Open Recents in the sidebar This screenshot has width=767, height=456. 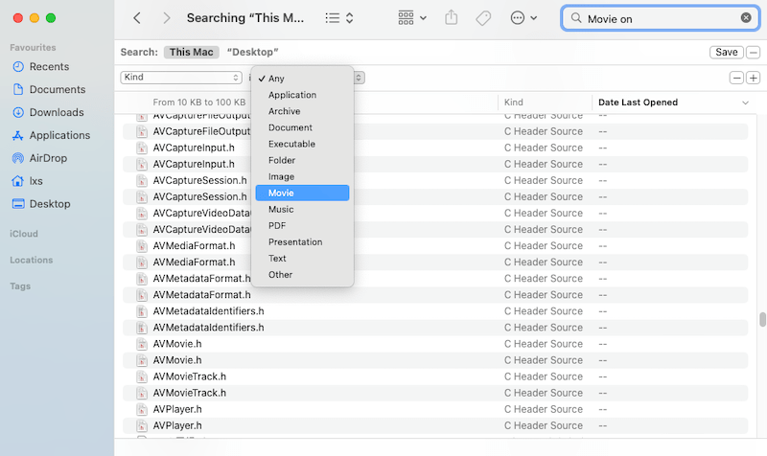click(49, 66)
